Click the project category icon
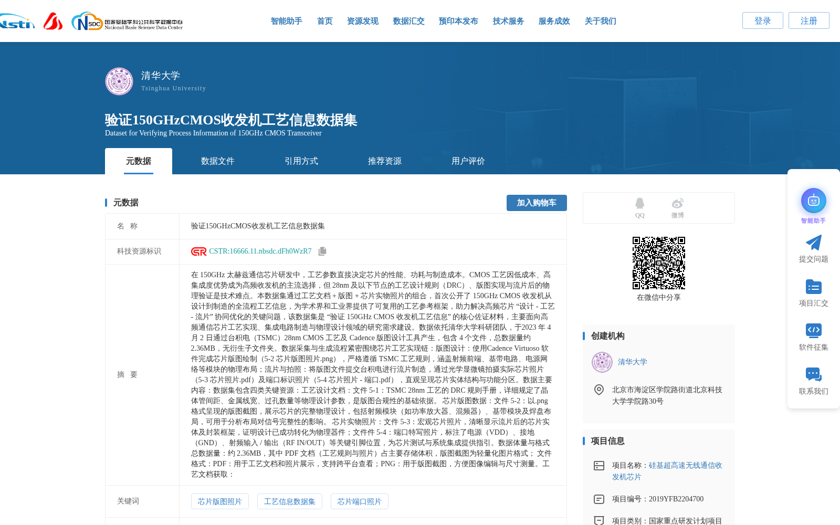Image resolution: width=840 pixels, height=525 pixels. point(599,520)
